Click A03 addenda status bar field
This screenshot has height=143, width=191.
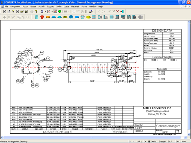(x=184, y=142)
